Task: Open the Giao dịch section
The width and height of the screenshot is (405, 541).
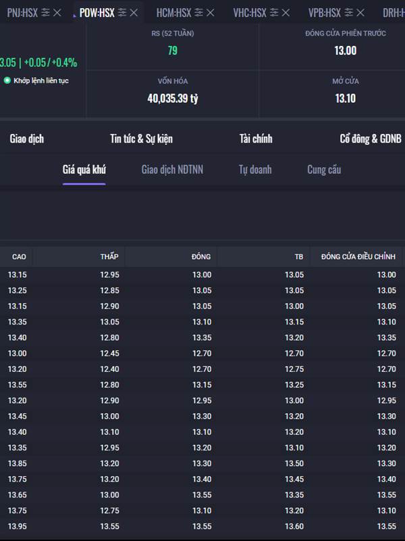Action: pos(27,139)
